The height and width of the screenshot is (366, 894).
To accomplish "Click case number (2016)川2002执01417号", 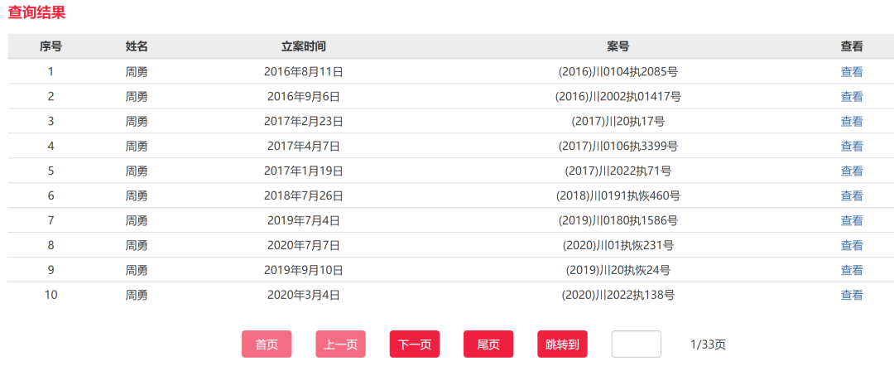I will tap(618, 96).
